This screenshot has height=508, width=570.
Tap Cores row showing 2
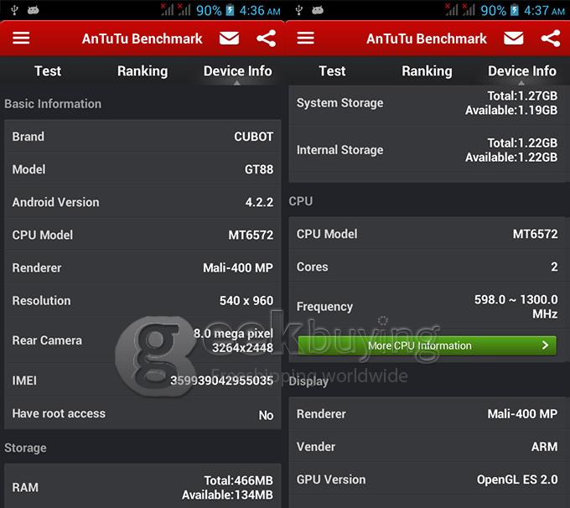tap(429, 267)
